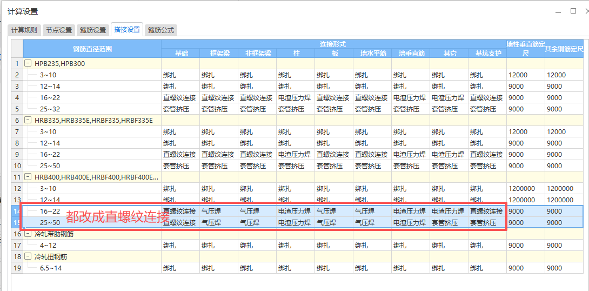Select row 7 其余钢筋定尺 value 12000
589x291 pixels.
point(564,131)
